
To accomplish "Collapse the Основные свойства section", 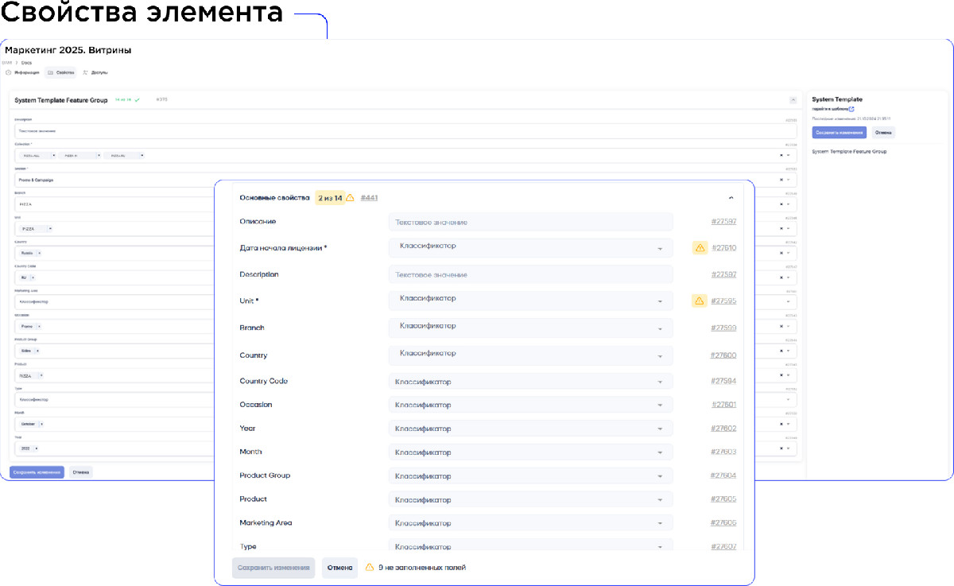I will click(731, 197).
